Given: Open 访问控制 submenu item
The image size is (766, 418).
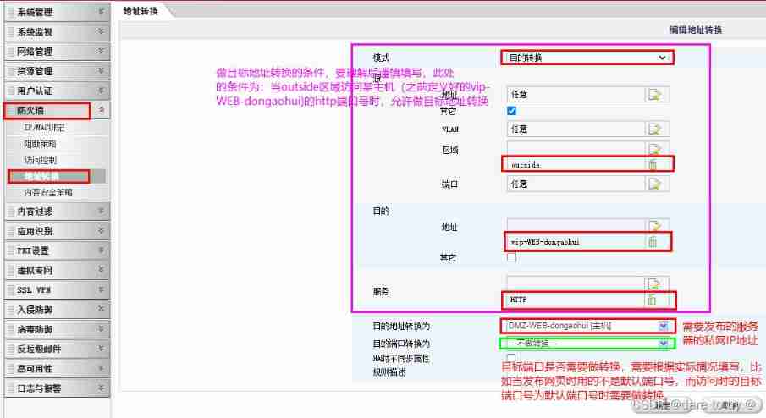Looking at the screenshot, I should tap(40, 160).
